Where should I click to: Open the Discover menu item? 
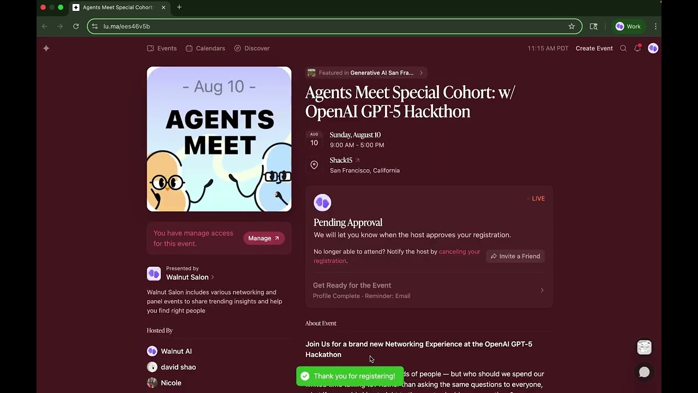point(252,48)
